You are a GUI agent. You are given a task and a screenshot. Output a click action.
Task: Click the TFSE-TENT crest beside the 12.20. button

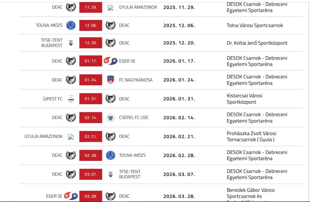[x=71, y=43]
